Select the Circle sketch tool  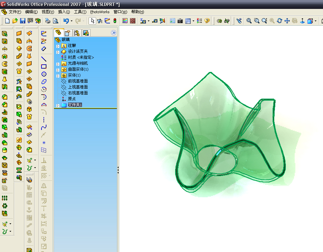pyautogui.click(x=44, y=74)
